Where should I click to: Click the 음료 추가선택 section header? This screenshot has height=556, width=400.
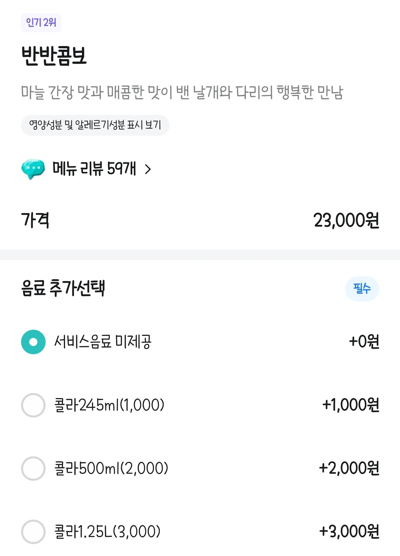pyautogui.click(x=63, y=288)
